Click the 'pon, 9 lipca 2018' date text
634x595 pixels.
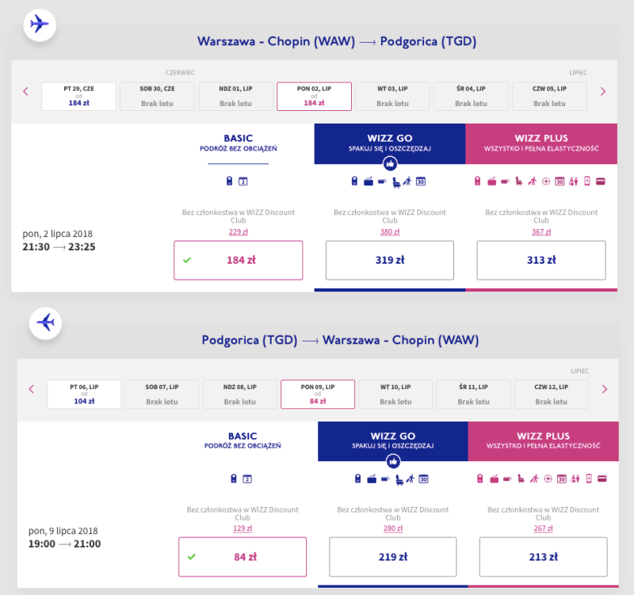click(x=63, y=531)
